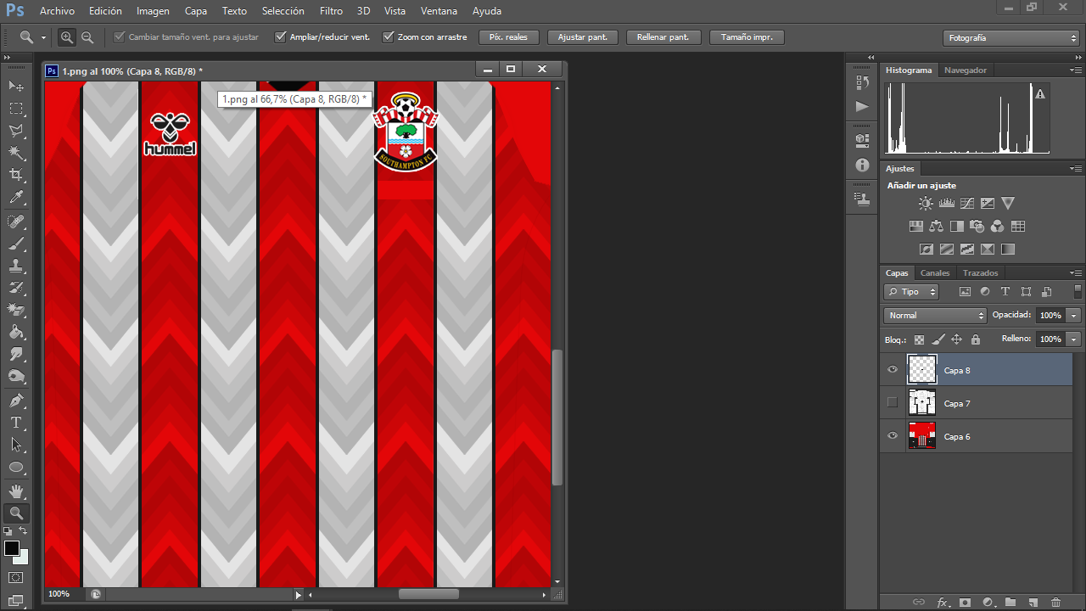This screenshot has height=611, width=1086.
Task: Select the Paint Bucket tool
Action: tap(16, 332)
